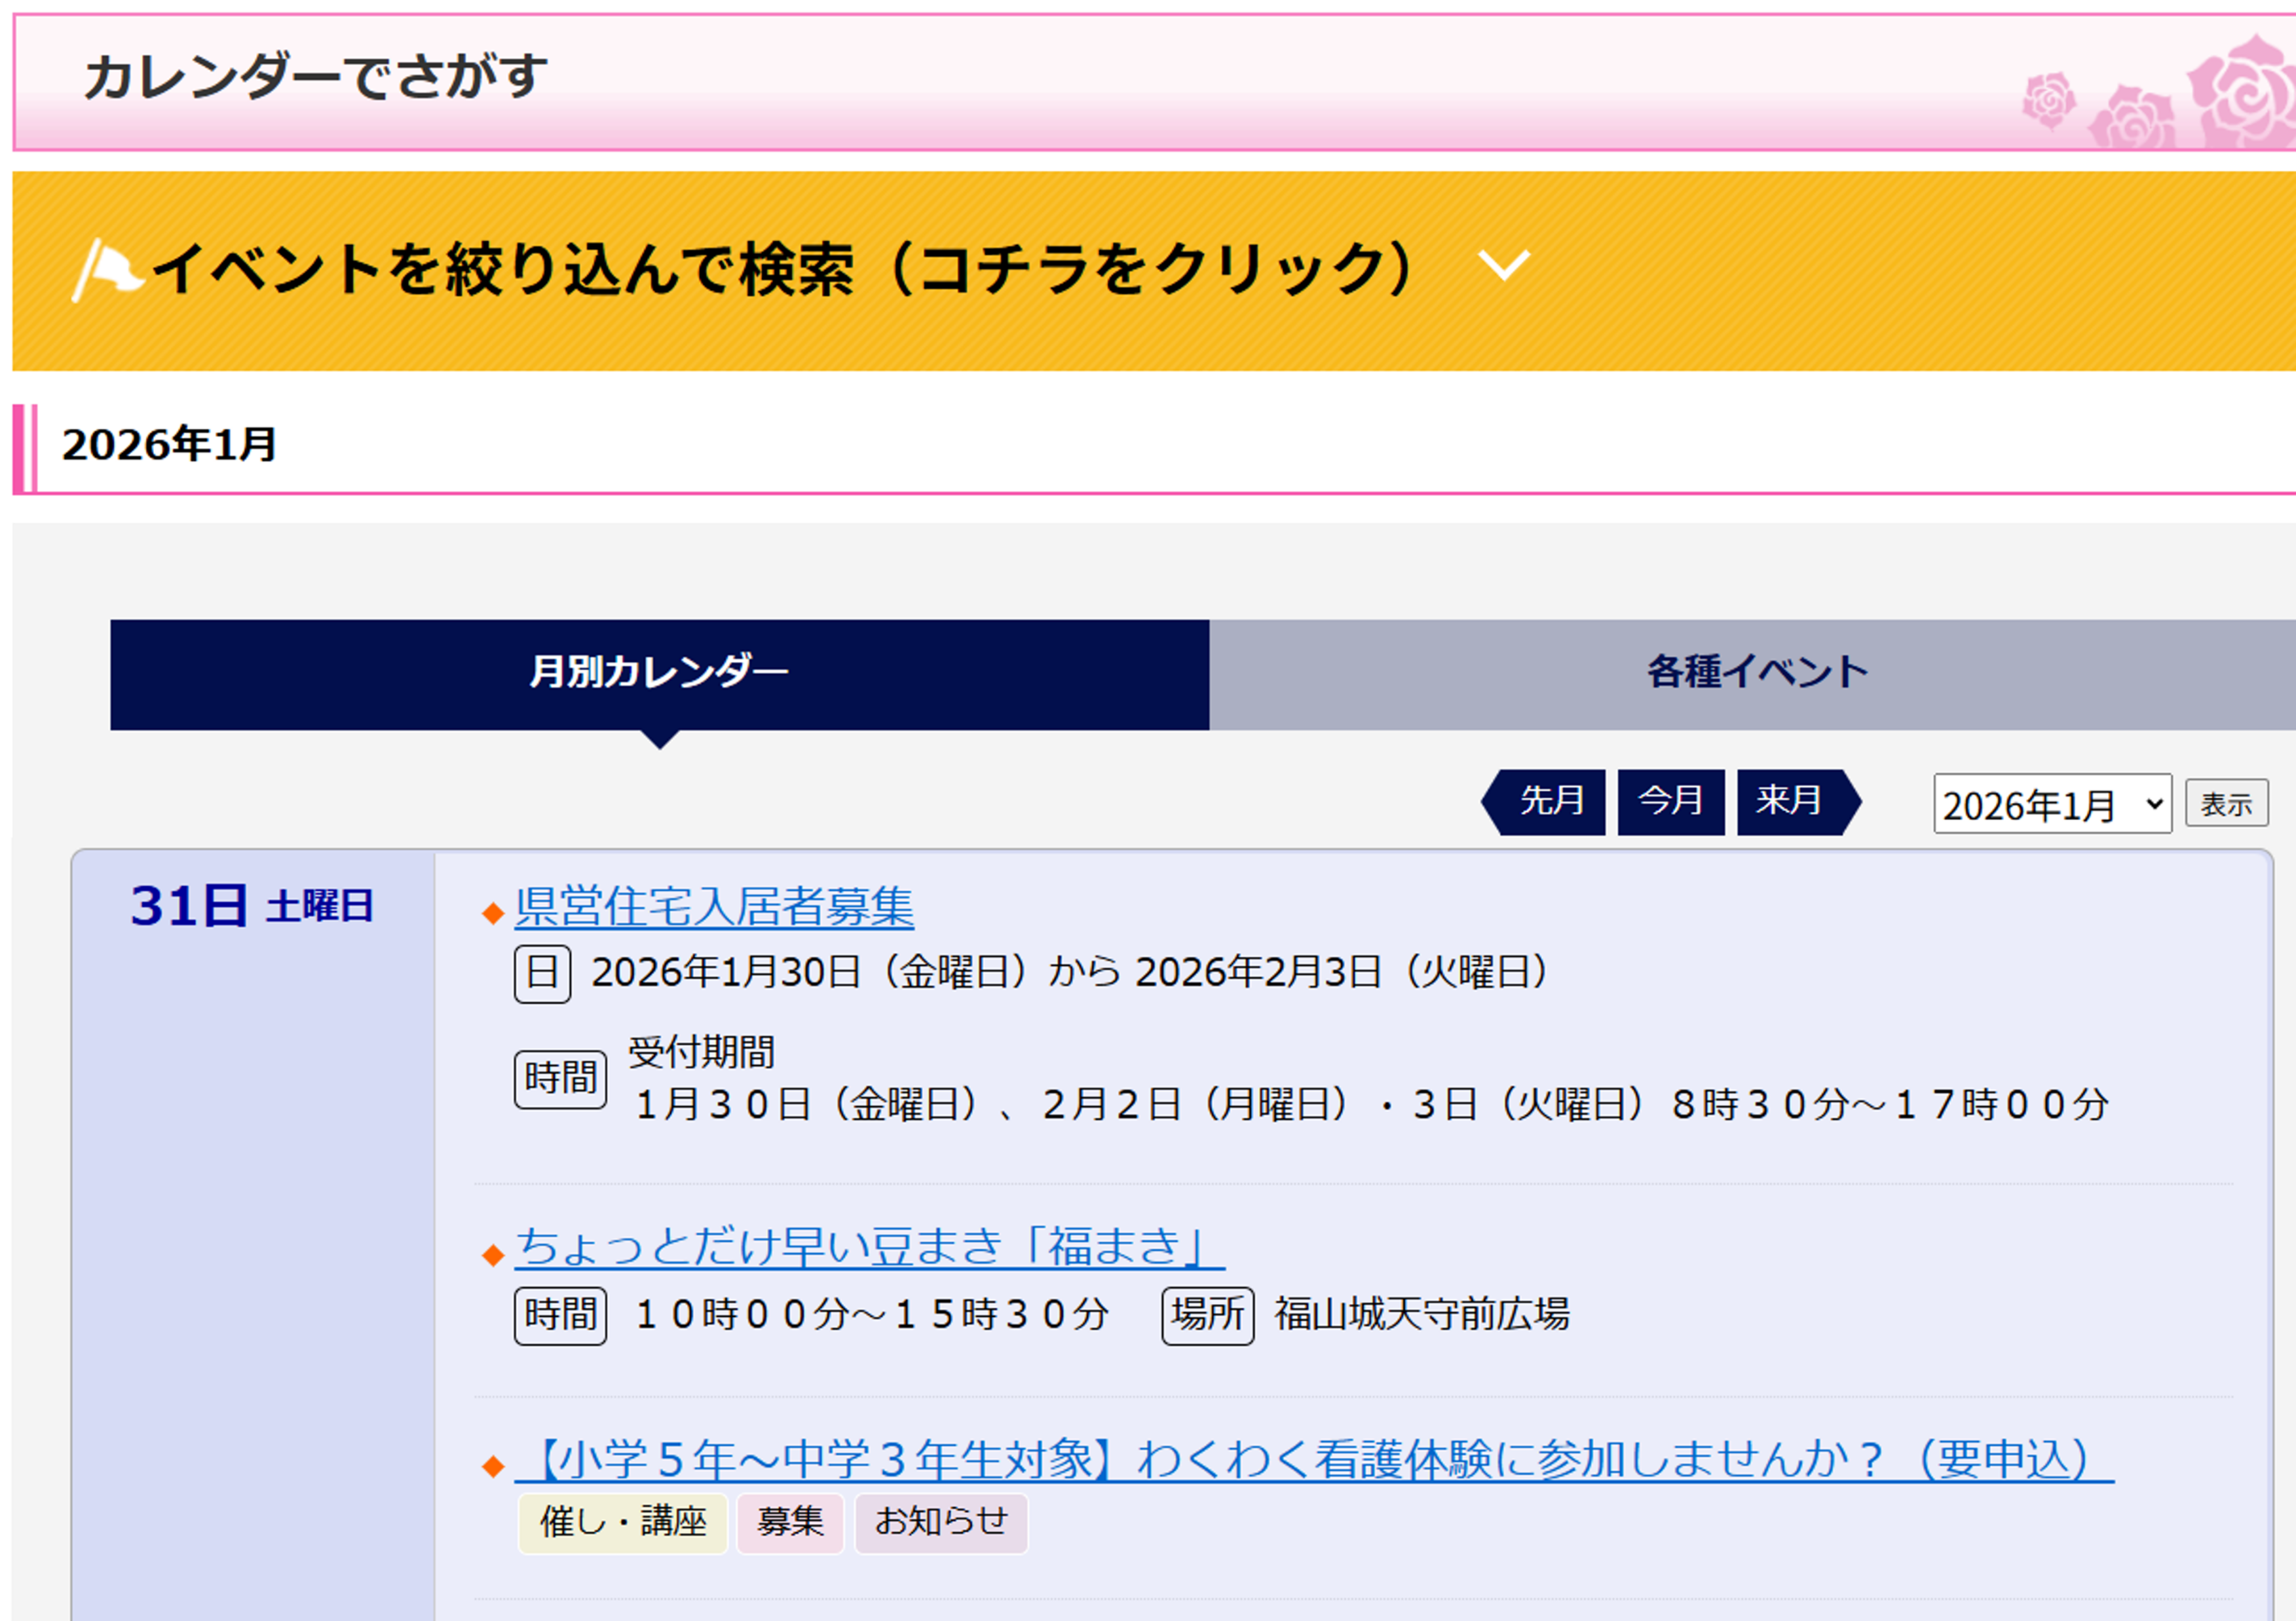Go to previous month with 先月

click(x=1549, y=801)
